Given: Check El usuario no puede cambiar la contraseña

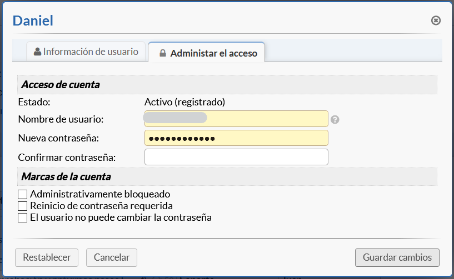Looking at the screenshot, I should (23, 217).
